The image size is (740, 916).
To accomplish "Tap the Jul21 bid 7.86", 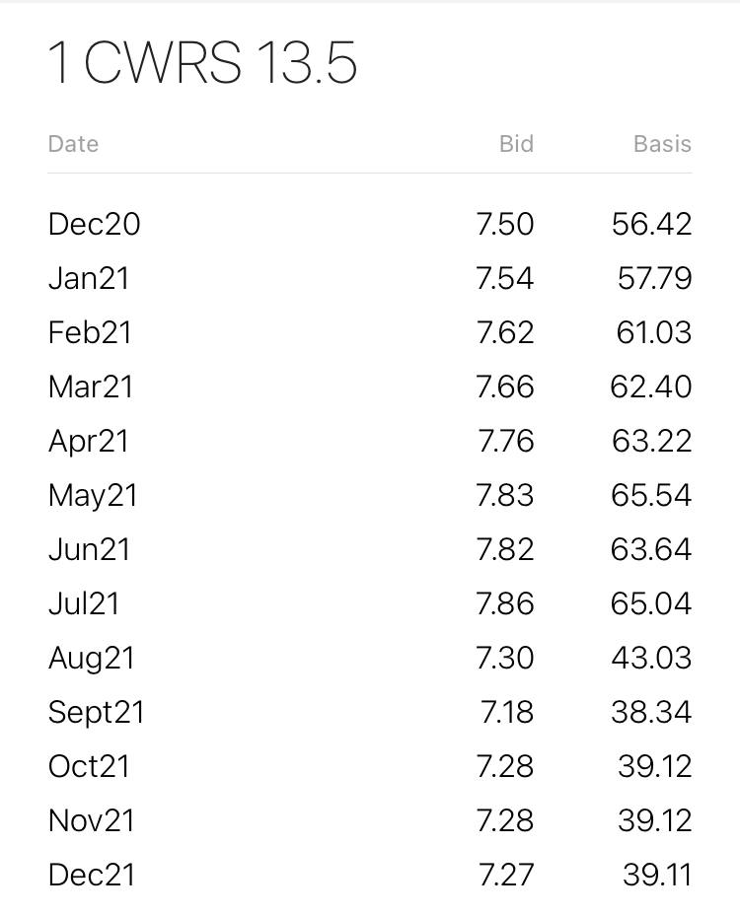I will pyautogui.click(x=505, y=603).
